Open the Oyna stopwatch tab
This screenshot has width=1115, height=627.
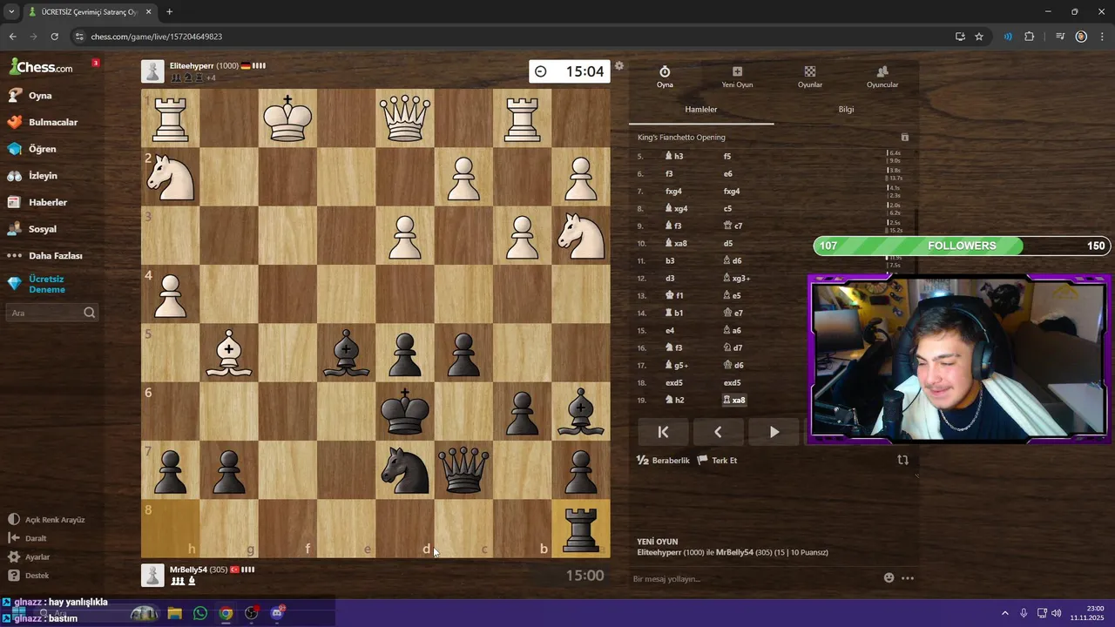coord(665,77)
